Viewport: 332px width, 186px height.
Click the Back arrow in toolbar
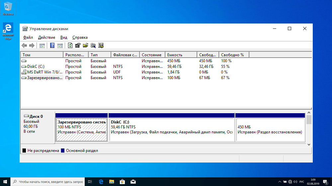click(24, 46)
